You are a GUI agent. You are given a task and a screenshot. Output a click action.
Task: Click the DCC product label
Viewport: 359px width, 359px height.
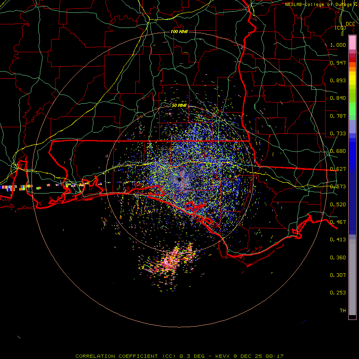(x=350, y=24)
